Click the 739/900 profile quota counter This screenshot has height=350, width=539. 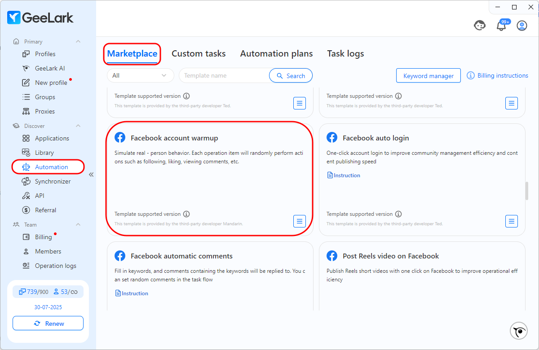[33, 292]
